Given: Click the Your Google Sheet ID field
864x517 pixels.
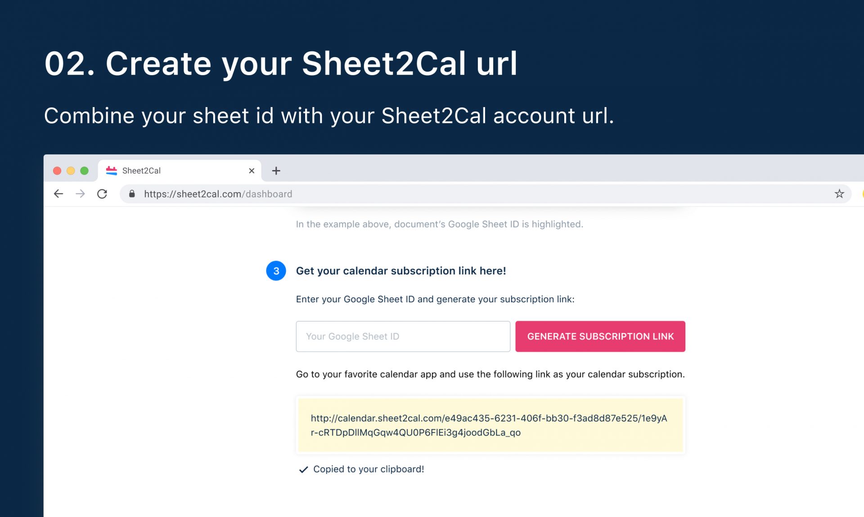Looking at the screenshot, I should (x=403, y=336).
